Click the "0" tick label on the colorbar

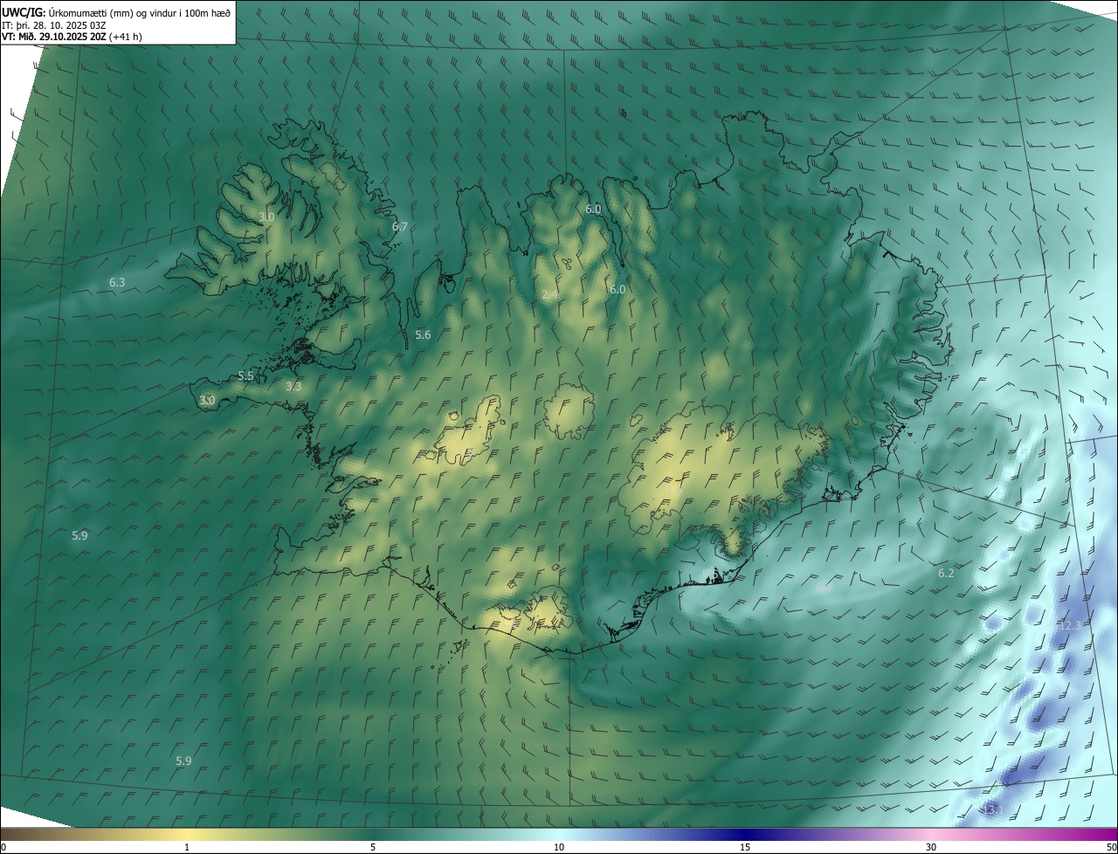coord(3,847)
